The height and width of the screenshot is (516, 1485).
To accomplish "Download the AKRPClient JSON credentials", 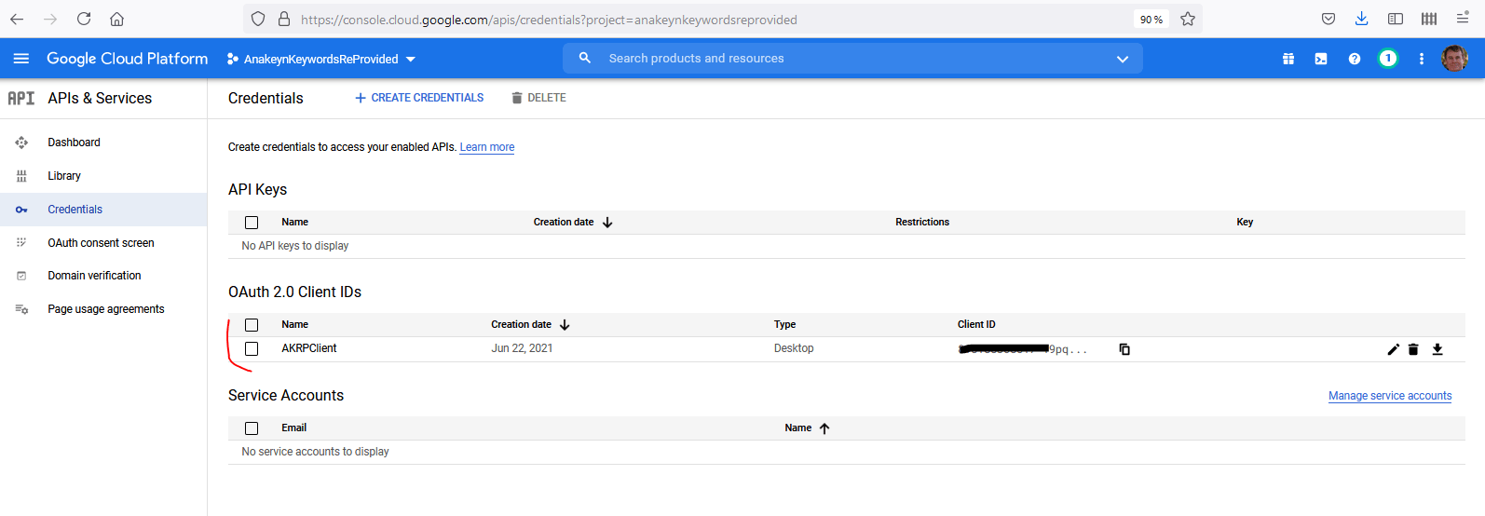I will click(x=1437, y=349).
